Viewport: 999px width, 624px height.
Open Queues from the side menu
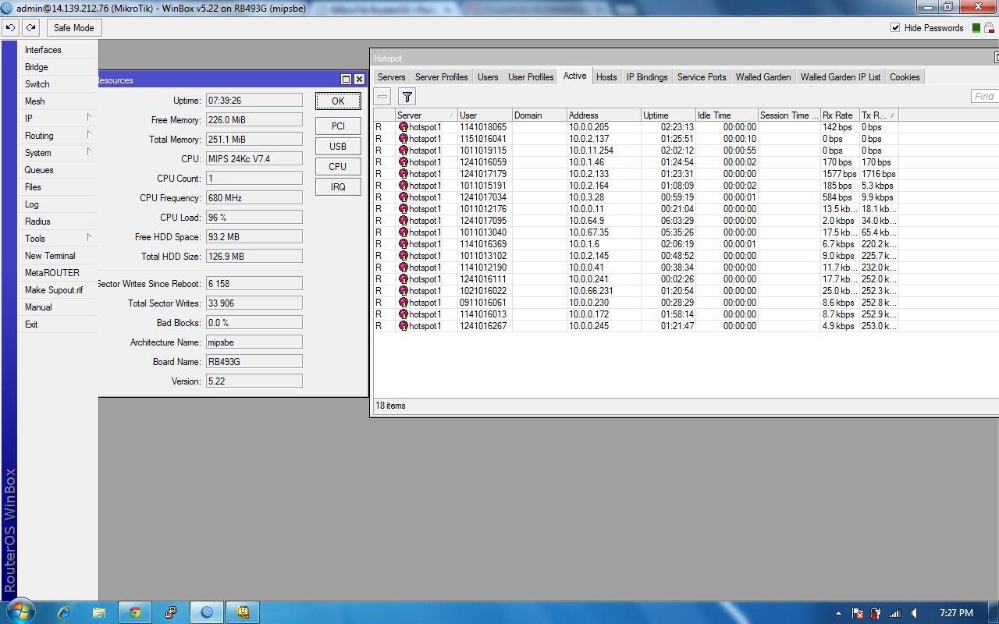(57, 170)
